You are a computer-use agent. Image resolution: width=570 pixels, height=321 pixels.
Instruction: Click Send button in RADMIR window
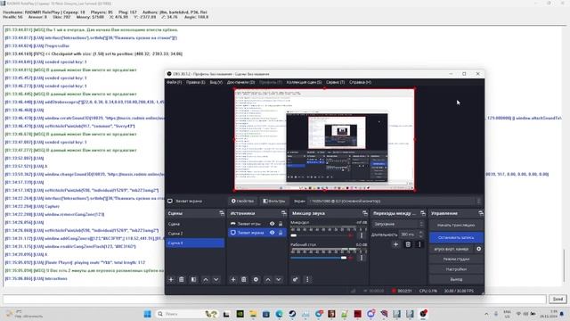pyautogui.click(x=558, y=300)
